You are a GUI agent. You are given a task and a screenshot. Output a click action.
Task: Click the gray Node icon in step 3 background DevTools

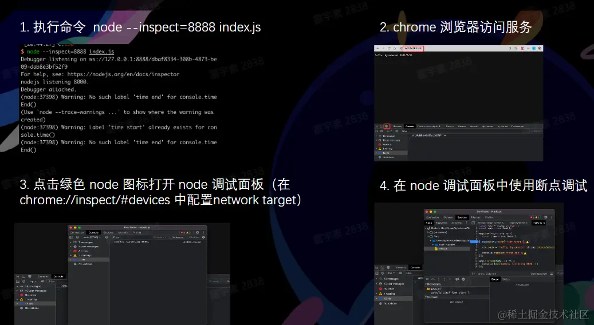(x=30, y=276)
